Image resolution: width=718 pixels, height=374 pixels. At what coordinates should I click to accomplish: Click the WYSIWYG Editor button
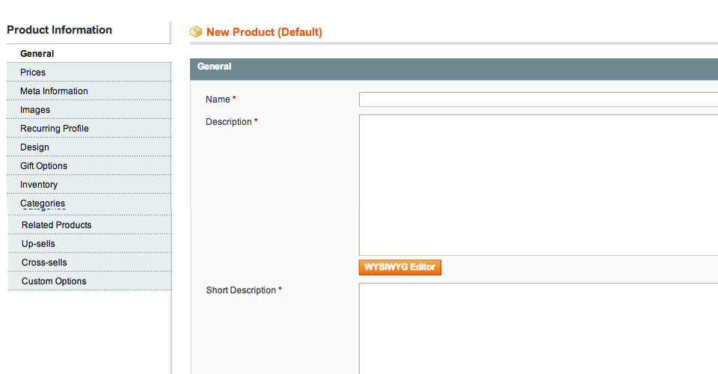[x=399, y=267]
